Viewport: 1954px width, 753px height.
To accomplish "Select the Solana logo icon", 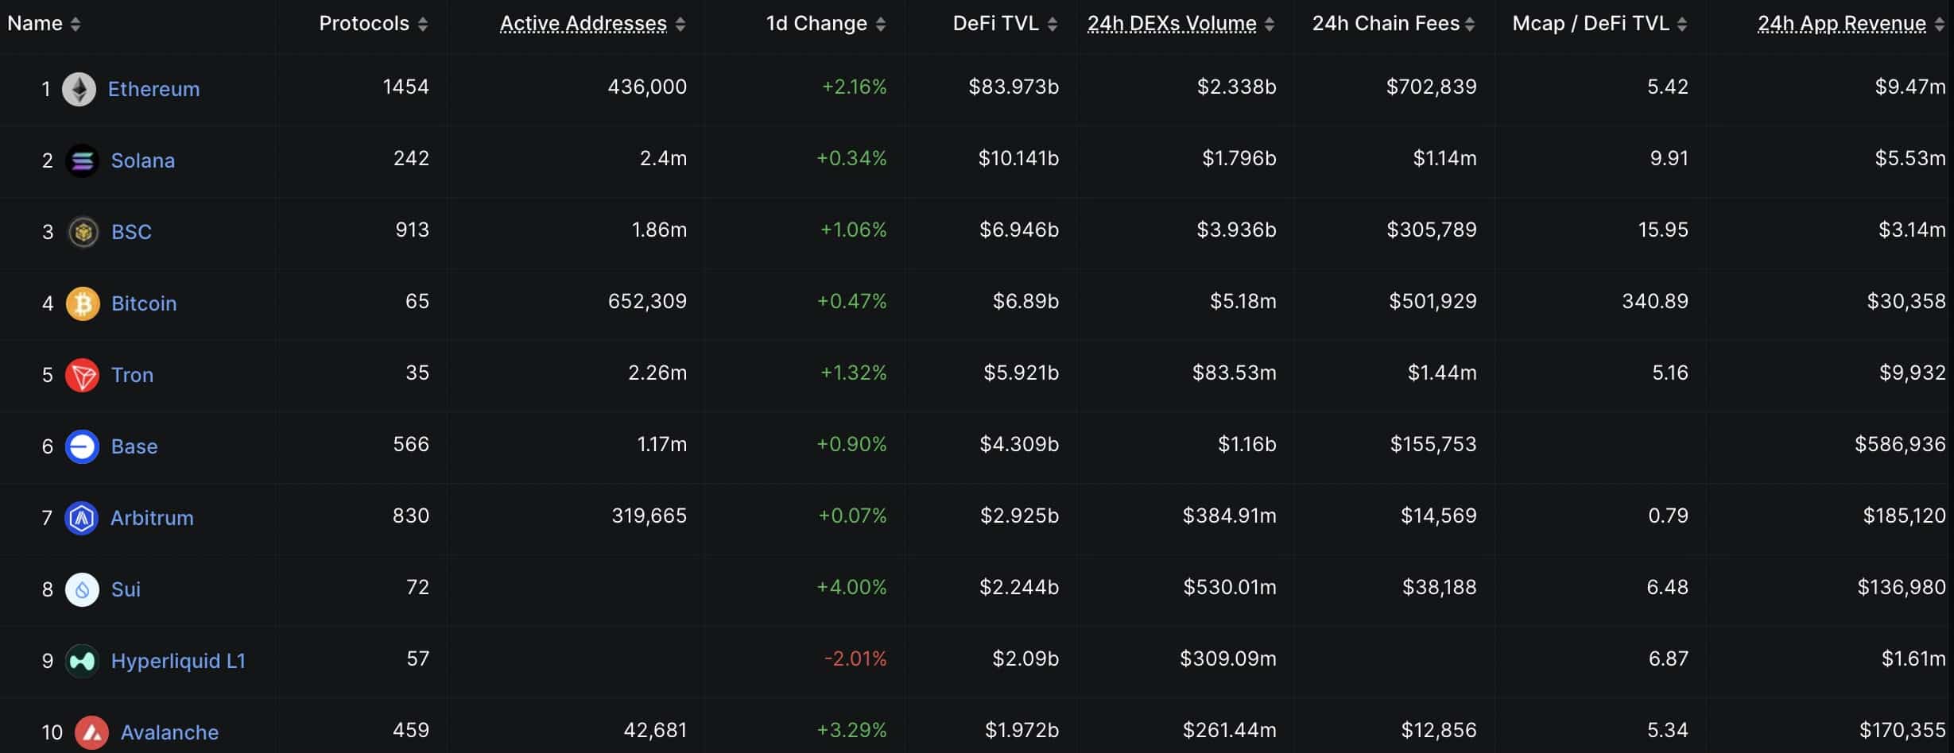I will [x=82, y=160].
